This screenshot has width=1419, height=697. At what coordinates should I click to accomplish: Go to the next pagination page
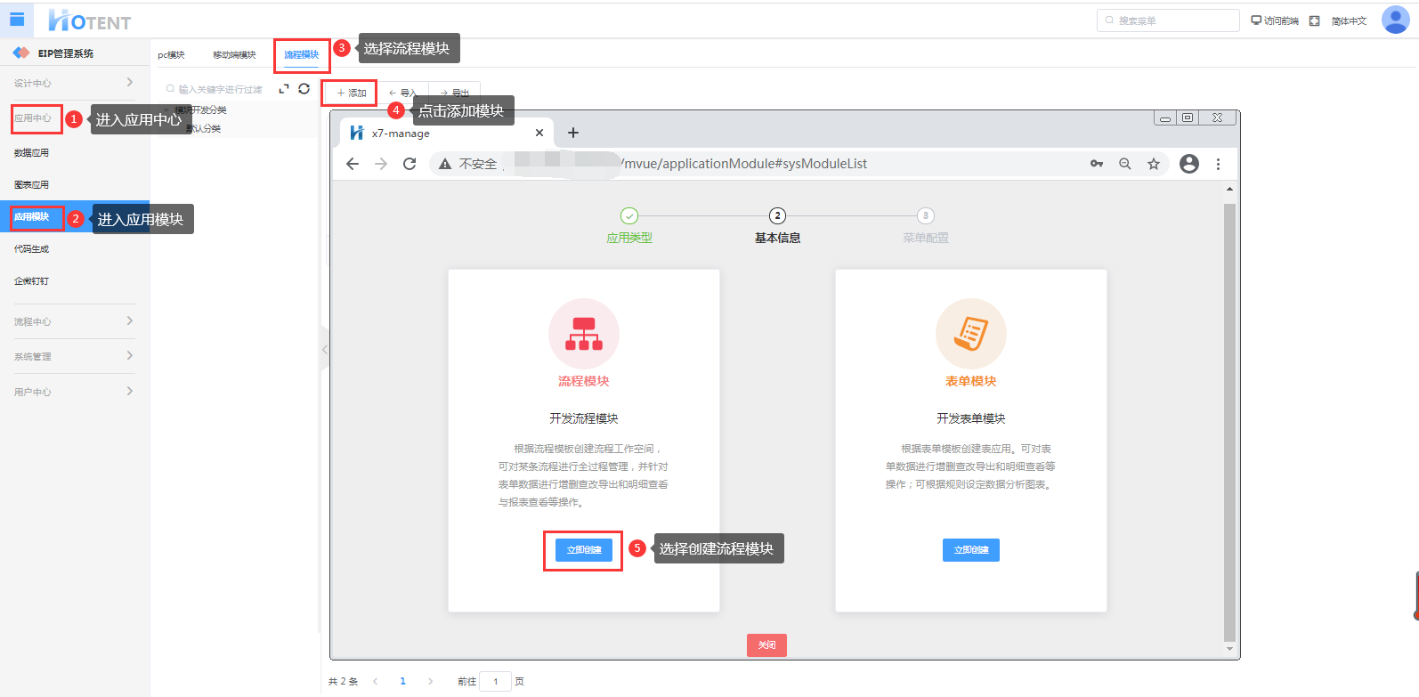click(431, 682)
